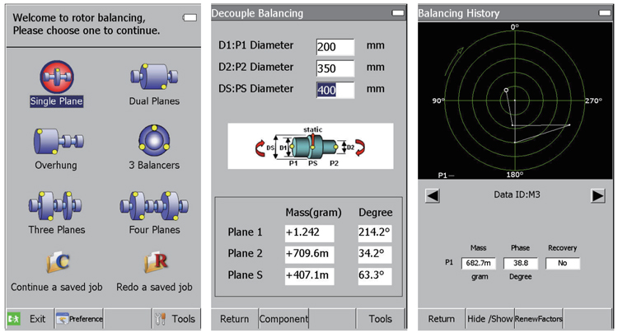
Task: Select the D2:P2 Diameter input box
Action: [x=335, y=68]
